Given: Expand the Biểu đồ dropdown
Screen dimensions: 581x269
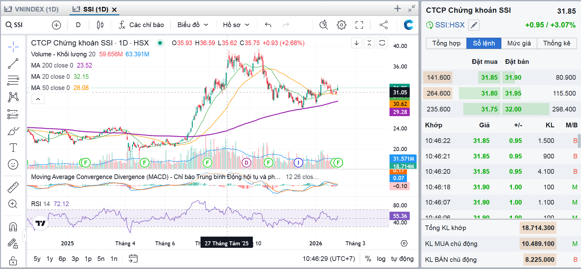Looking at the screenshot, I should (x=193, y=25).
